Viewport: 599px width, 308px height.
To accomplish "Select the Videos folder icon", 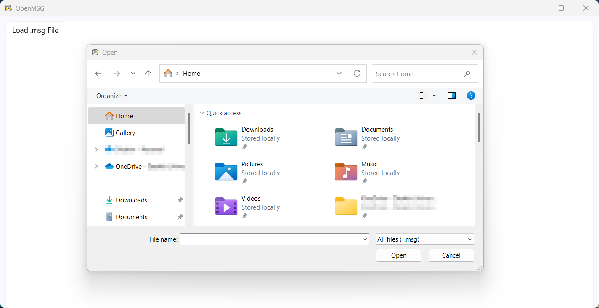I will click(x=226, y=206).
